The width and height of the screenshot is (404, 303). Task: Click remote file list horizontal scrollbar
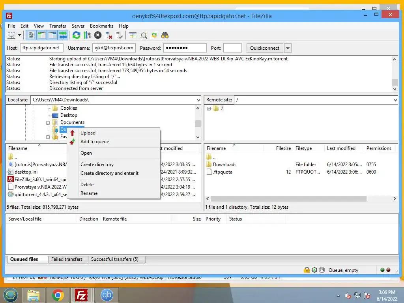(288, 199)
